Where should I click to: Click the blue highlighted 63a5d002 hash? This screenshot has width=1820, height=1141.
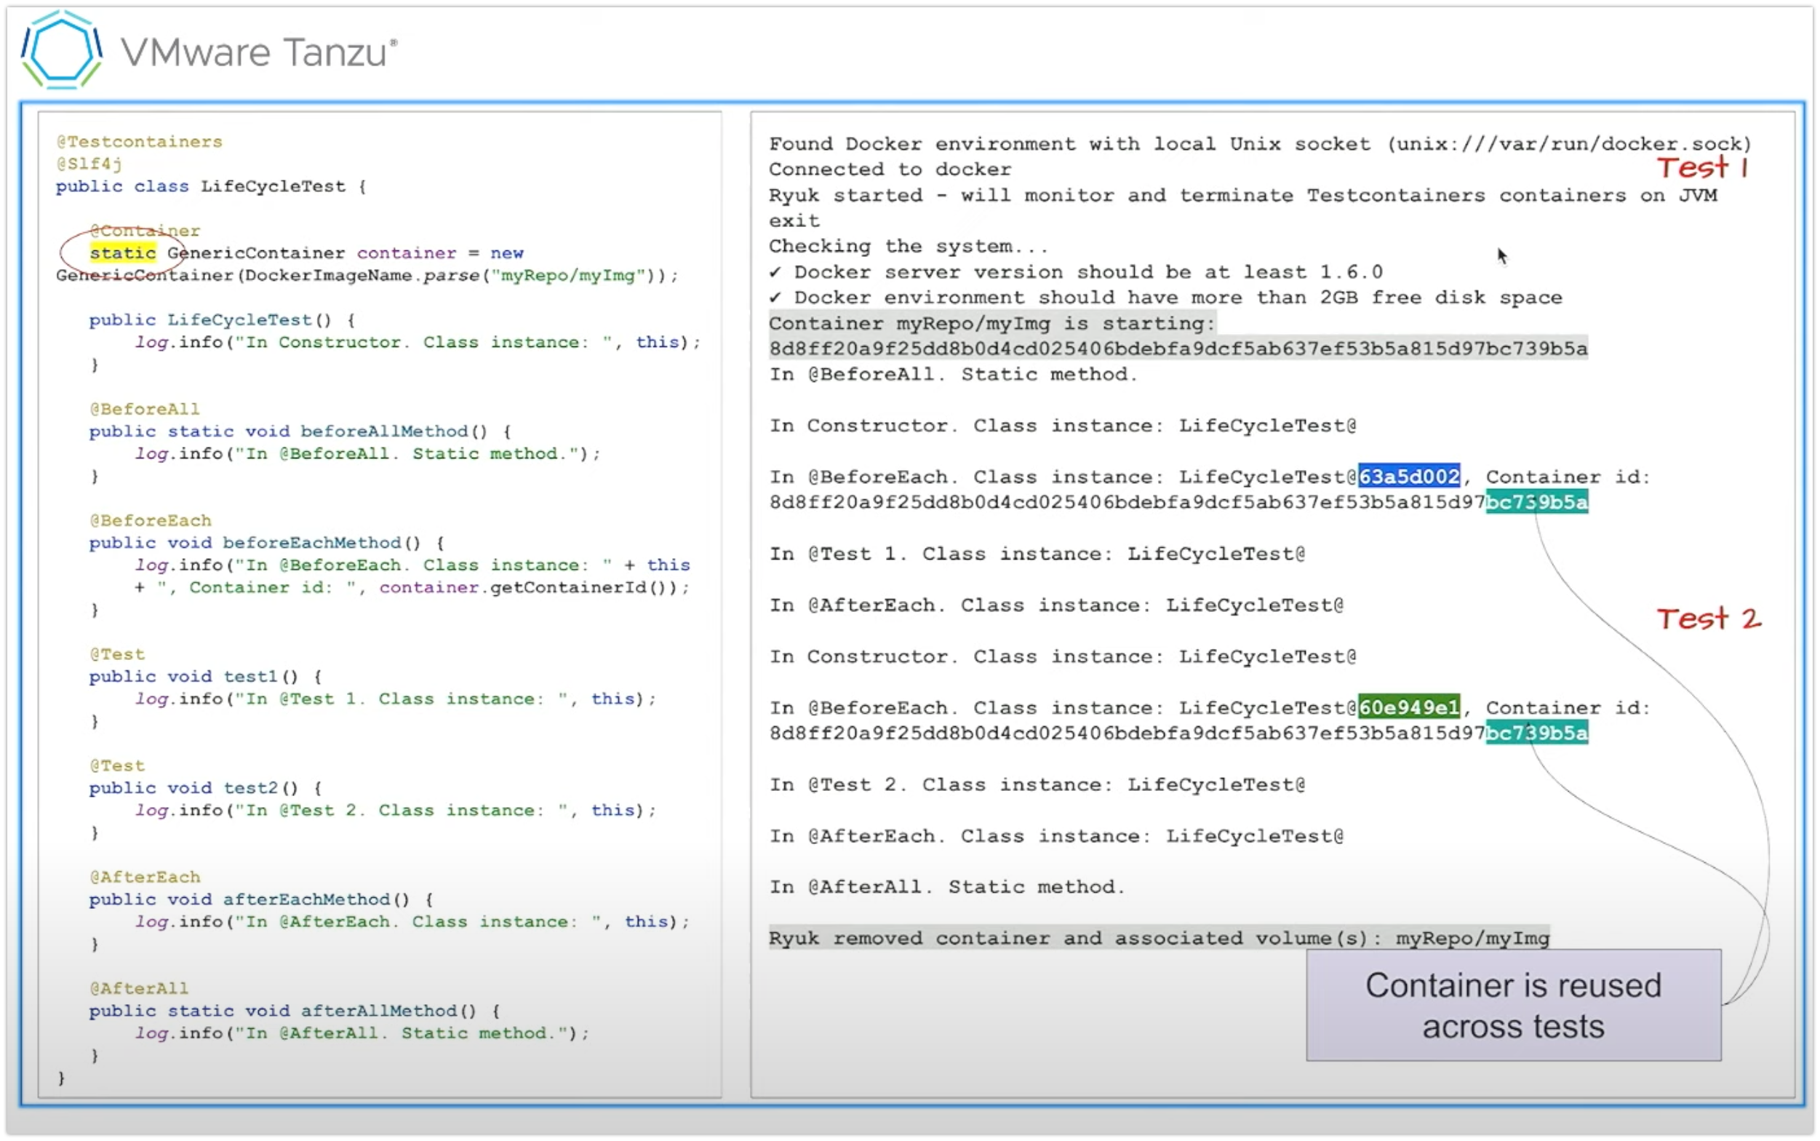pos(1409,476)
